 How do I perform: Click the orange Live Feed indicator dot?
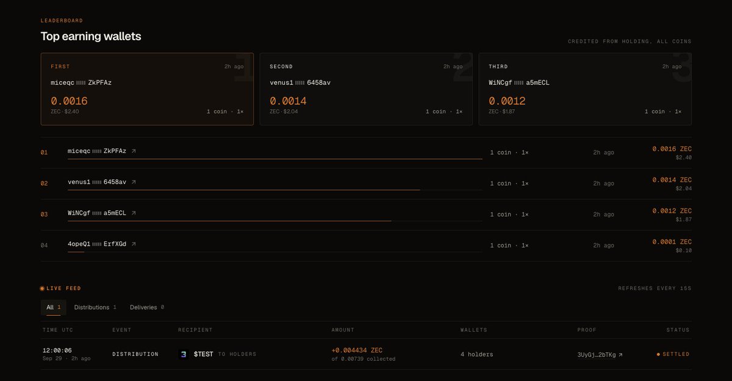42,288
